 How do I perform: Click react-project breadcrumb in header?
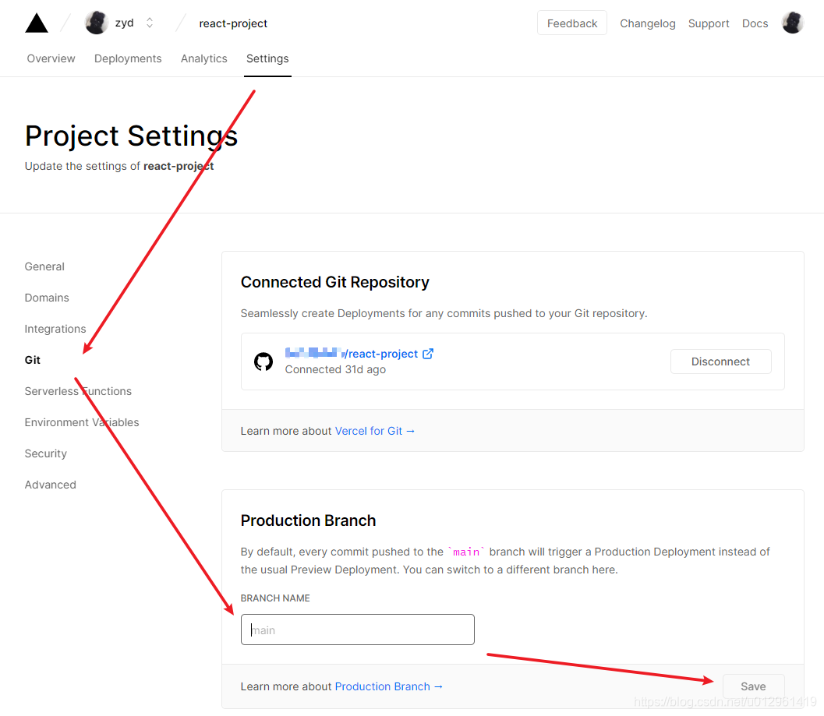point(233,23)
